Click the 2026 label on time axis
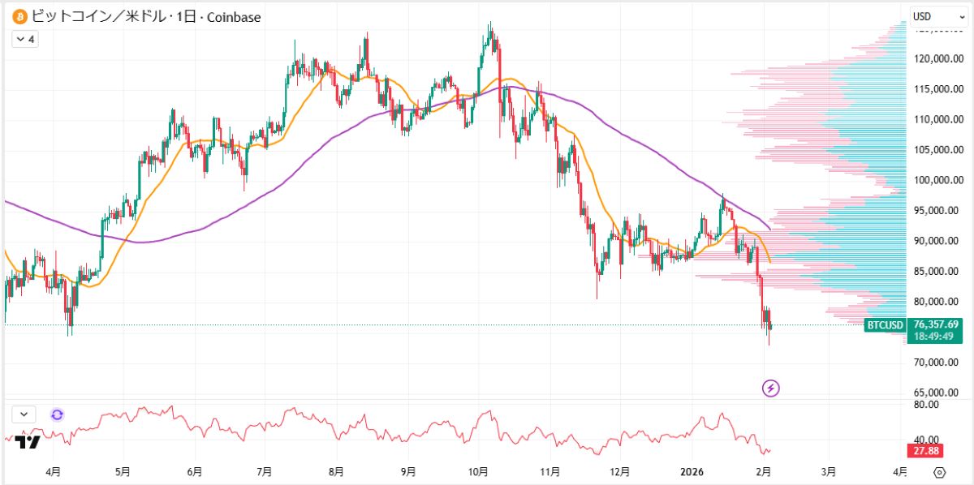The height and width of the screenshot is (485, 974). (x=692, y=471)
